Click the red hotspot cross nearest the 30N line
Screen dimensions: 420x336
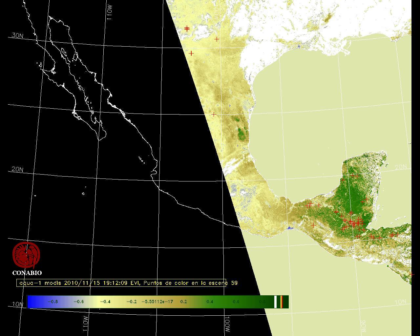point(217,39)
